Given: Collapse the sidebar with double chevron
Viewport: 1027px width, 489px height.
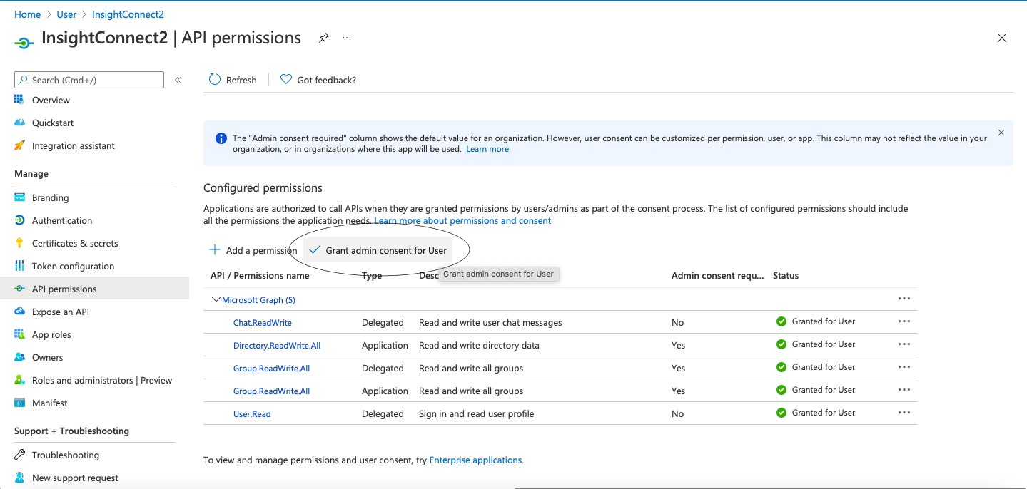Looking at the screenshot, I should pyautogui.click(x=178, y=80).
